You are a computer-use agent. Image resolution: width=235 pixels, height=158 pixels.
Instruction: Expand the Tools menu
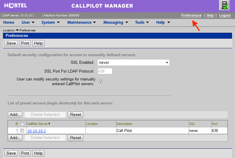142,23
